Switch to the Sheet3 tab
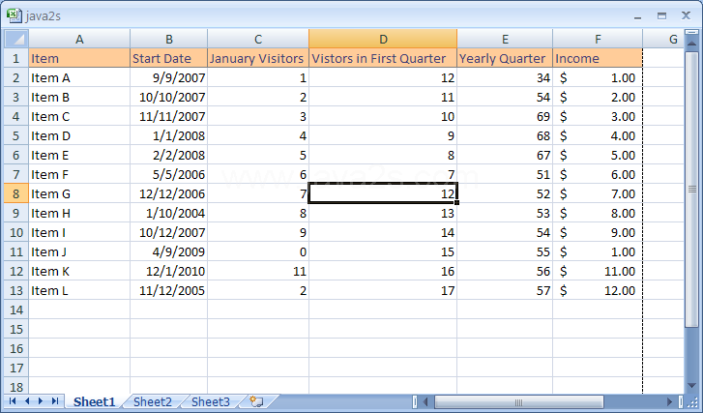The image size is (703, 413). click(x=211, y=401)
